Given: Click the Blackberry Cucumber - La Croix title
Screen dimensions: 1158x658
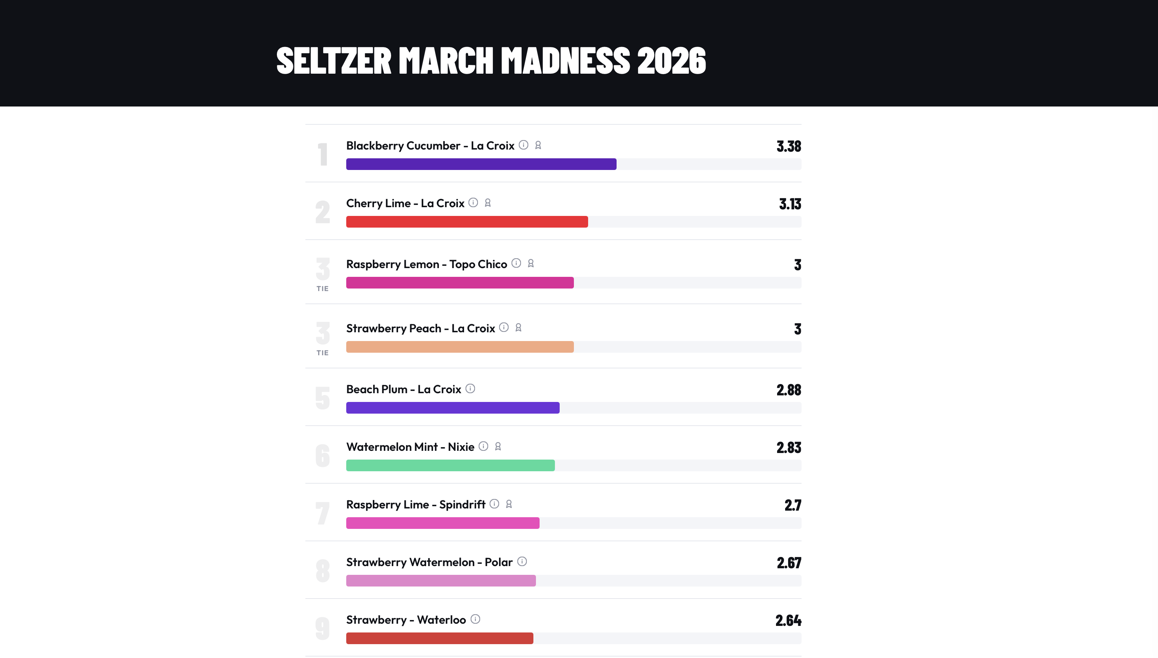Looking at the screenshot, I should (x=430, y=146).
